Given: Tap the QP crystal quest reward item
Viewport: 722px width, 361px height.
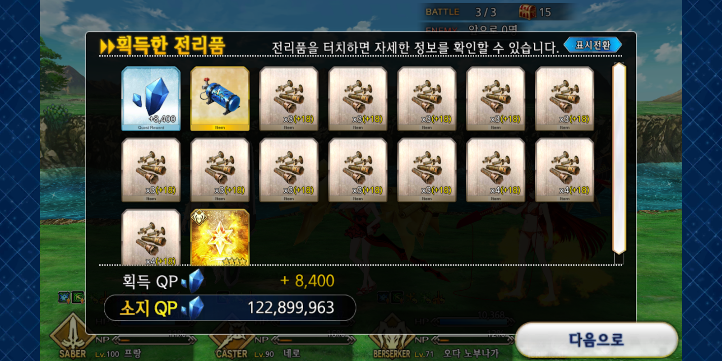Looking at the screenshot, I should coord(151,99).
